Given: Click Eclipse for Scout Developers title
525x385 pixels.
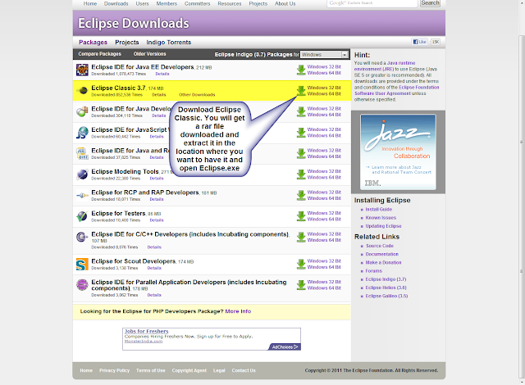Looking at the screenshot, I should (134, 261).
